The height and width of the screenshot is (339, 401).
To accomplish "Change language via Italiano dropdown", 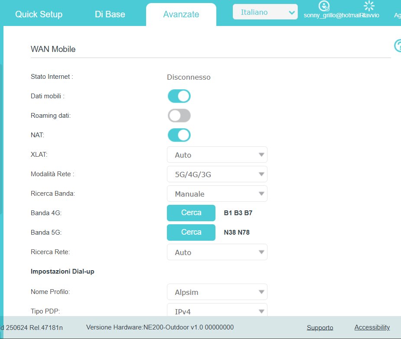I will [265, 12].
